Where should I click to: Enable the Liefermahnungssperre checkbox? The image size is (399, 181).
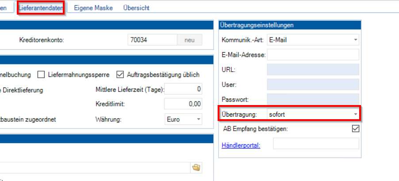(x=41, y=75)
